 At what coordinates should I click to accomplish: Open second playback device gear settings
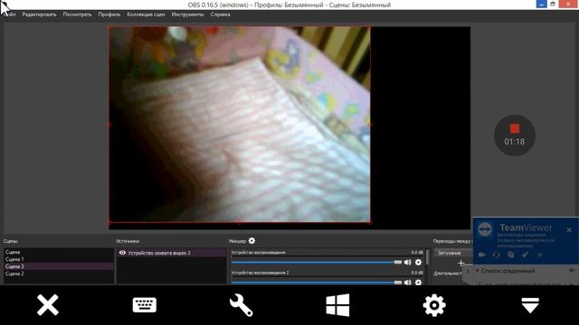click(x=418, y=283)
